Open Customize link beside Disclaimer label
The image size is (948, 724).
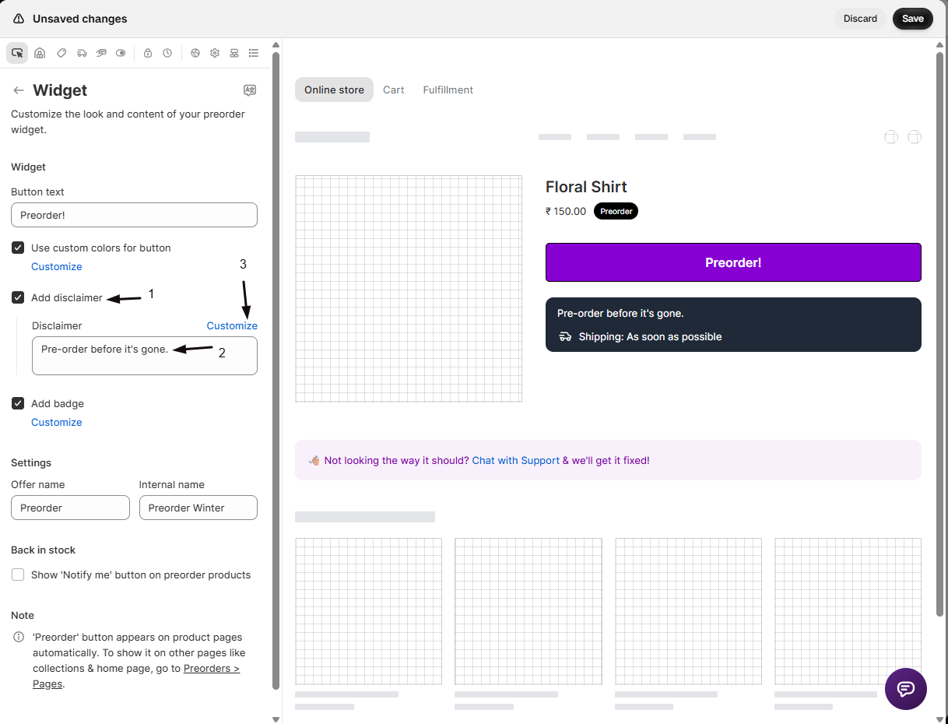232,325
